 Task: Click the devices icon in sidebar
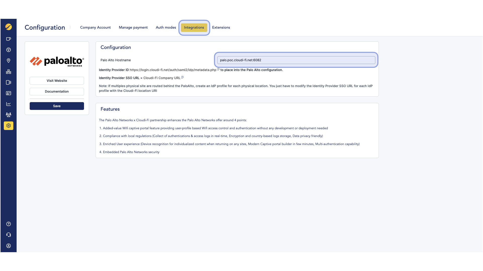pyautogui.click(x=9, y=82)
